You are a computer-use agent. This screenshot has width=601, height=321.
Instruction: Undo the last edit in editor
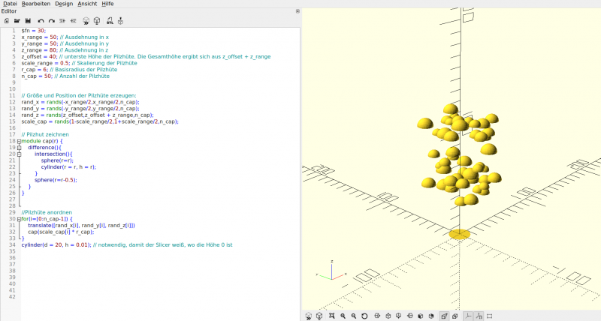point(41,20)
